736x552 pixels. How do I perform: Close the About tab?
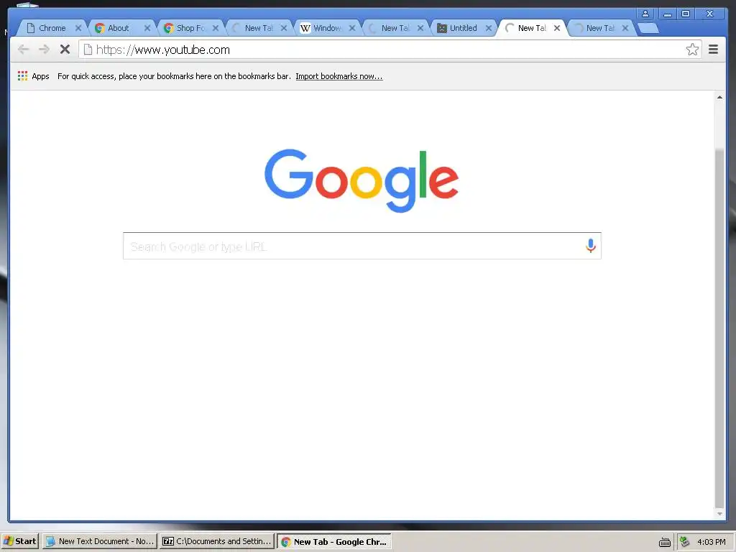coord(147,28)
